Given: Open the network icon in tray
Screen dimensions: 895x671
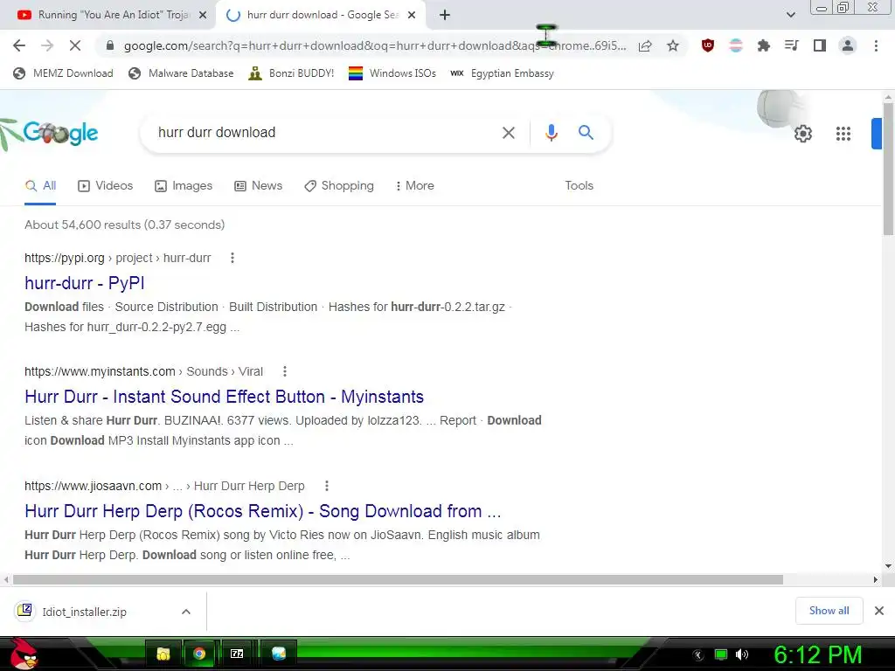Looking at the screenshot, I should click(x=721, y=654).
